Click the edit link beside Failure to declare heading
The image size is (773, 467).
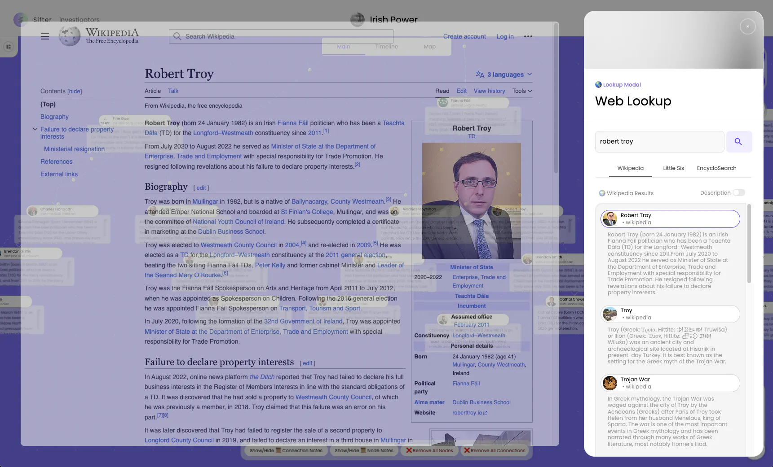point(308,363)
